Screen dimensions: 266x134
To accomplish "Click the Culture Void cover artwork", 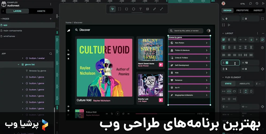I will [104, 68].
